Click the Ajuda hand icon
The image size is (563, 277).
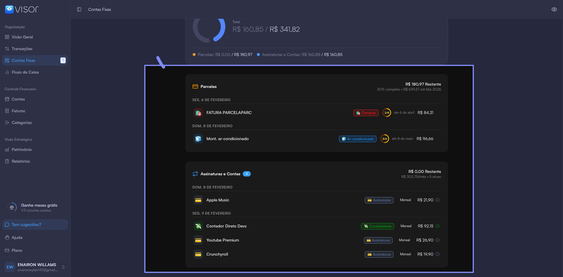(x=7, y=237)
